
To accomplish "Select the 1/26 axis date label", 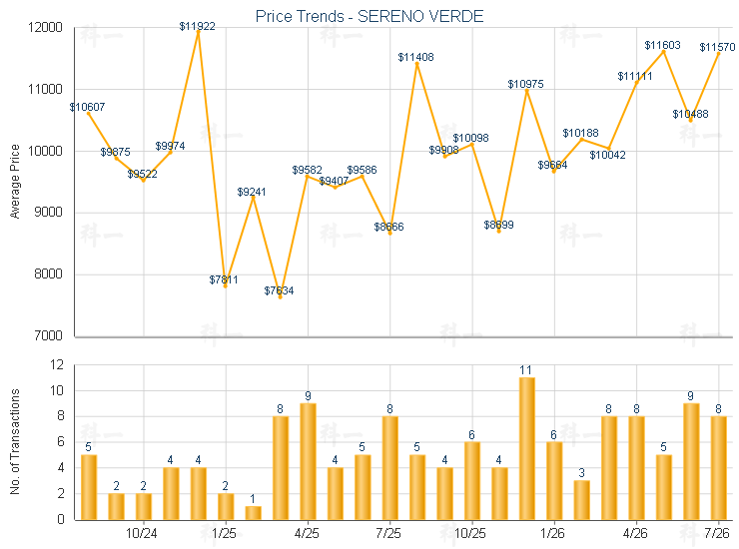I will (552, 533).
